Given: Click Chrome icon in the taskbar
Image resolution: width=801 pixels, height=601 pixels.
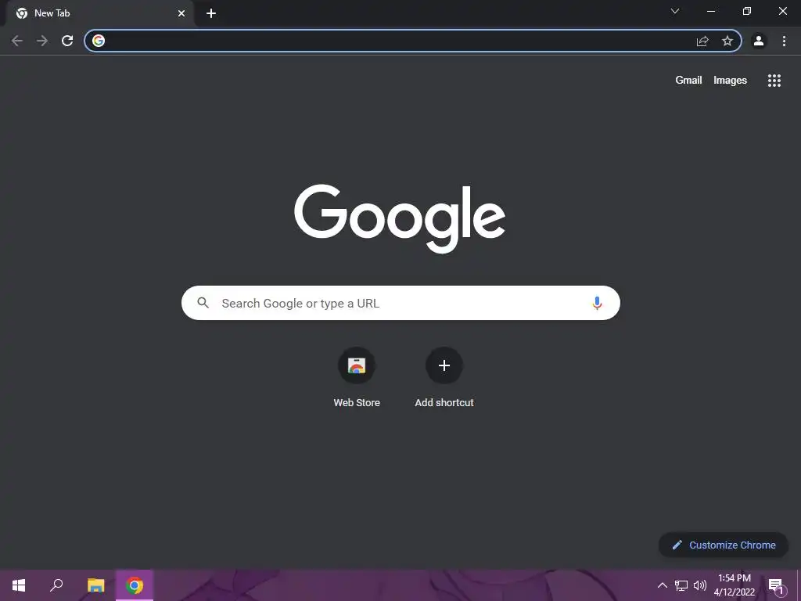Looking at the screenshot, I should pos(135,585).
